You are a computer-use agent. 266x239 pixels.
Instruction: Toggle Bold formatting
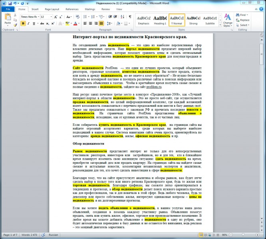coord(23,24)
